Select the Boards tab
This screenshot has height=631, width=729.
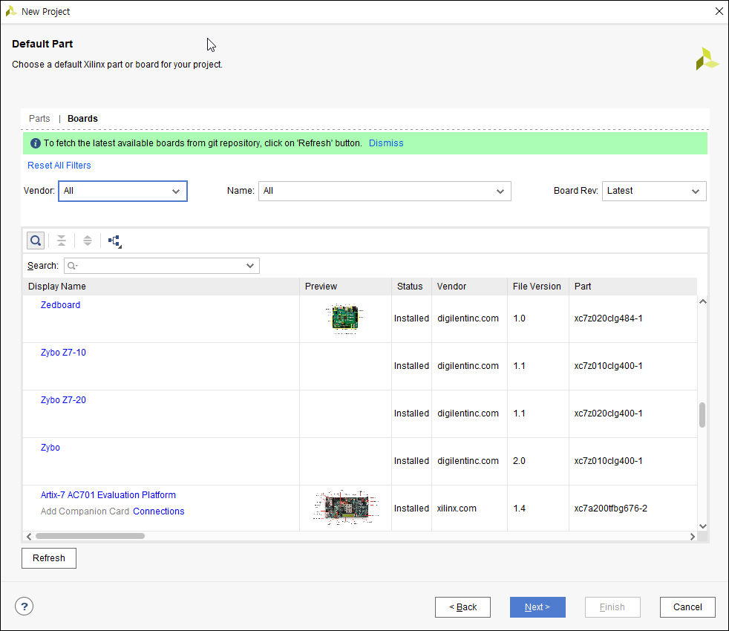(x=82, y=119)
